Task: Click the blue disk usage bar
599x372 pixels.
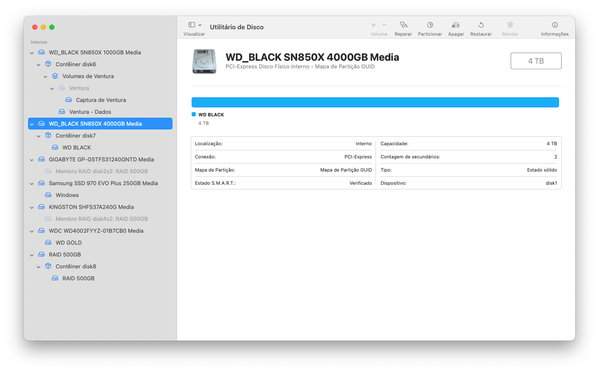Action: point(375,102)
